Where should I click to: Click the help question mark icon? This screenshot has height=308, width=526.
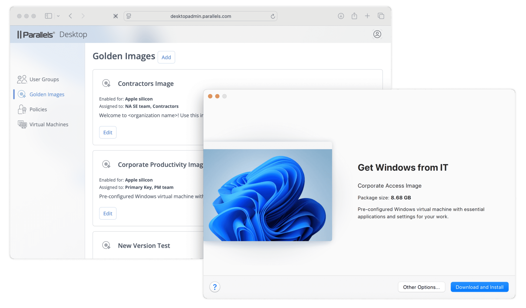pos(215,287)
